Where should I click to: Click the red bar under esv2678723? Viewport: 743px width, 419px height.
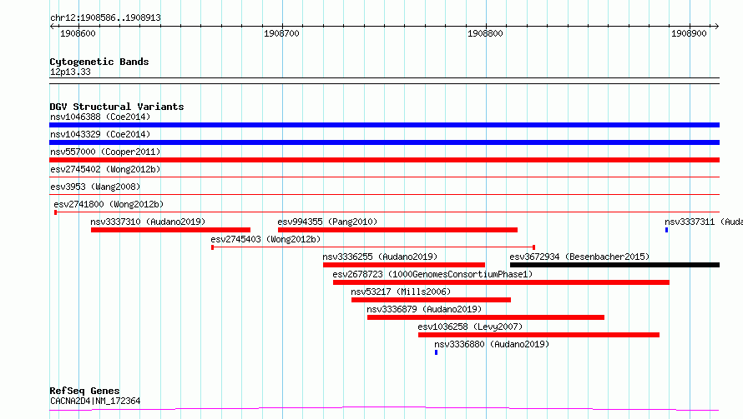tap(502, 282)
